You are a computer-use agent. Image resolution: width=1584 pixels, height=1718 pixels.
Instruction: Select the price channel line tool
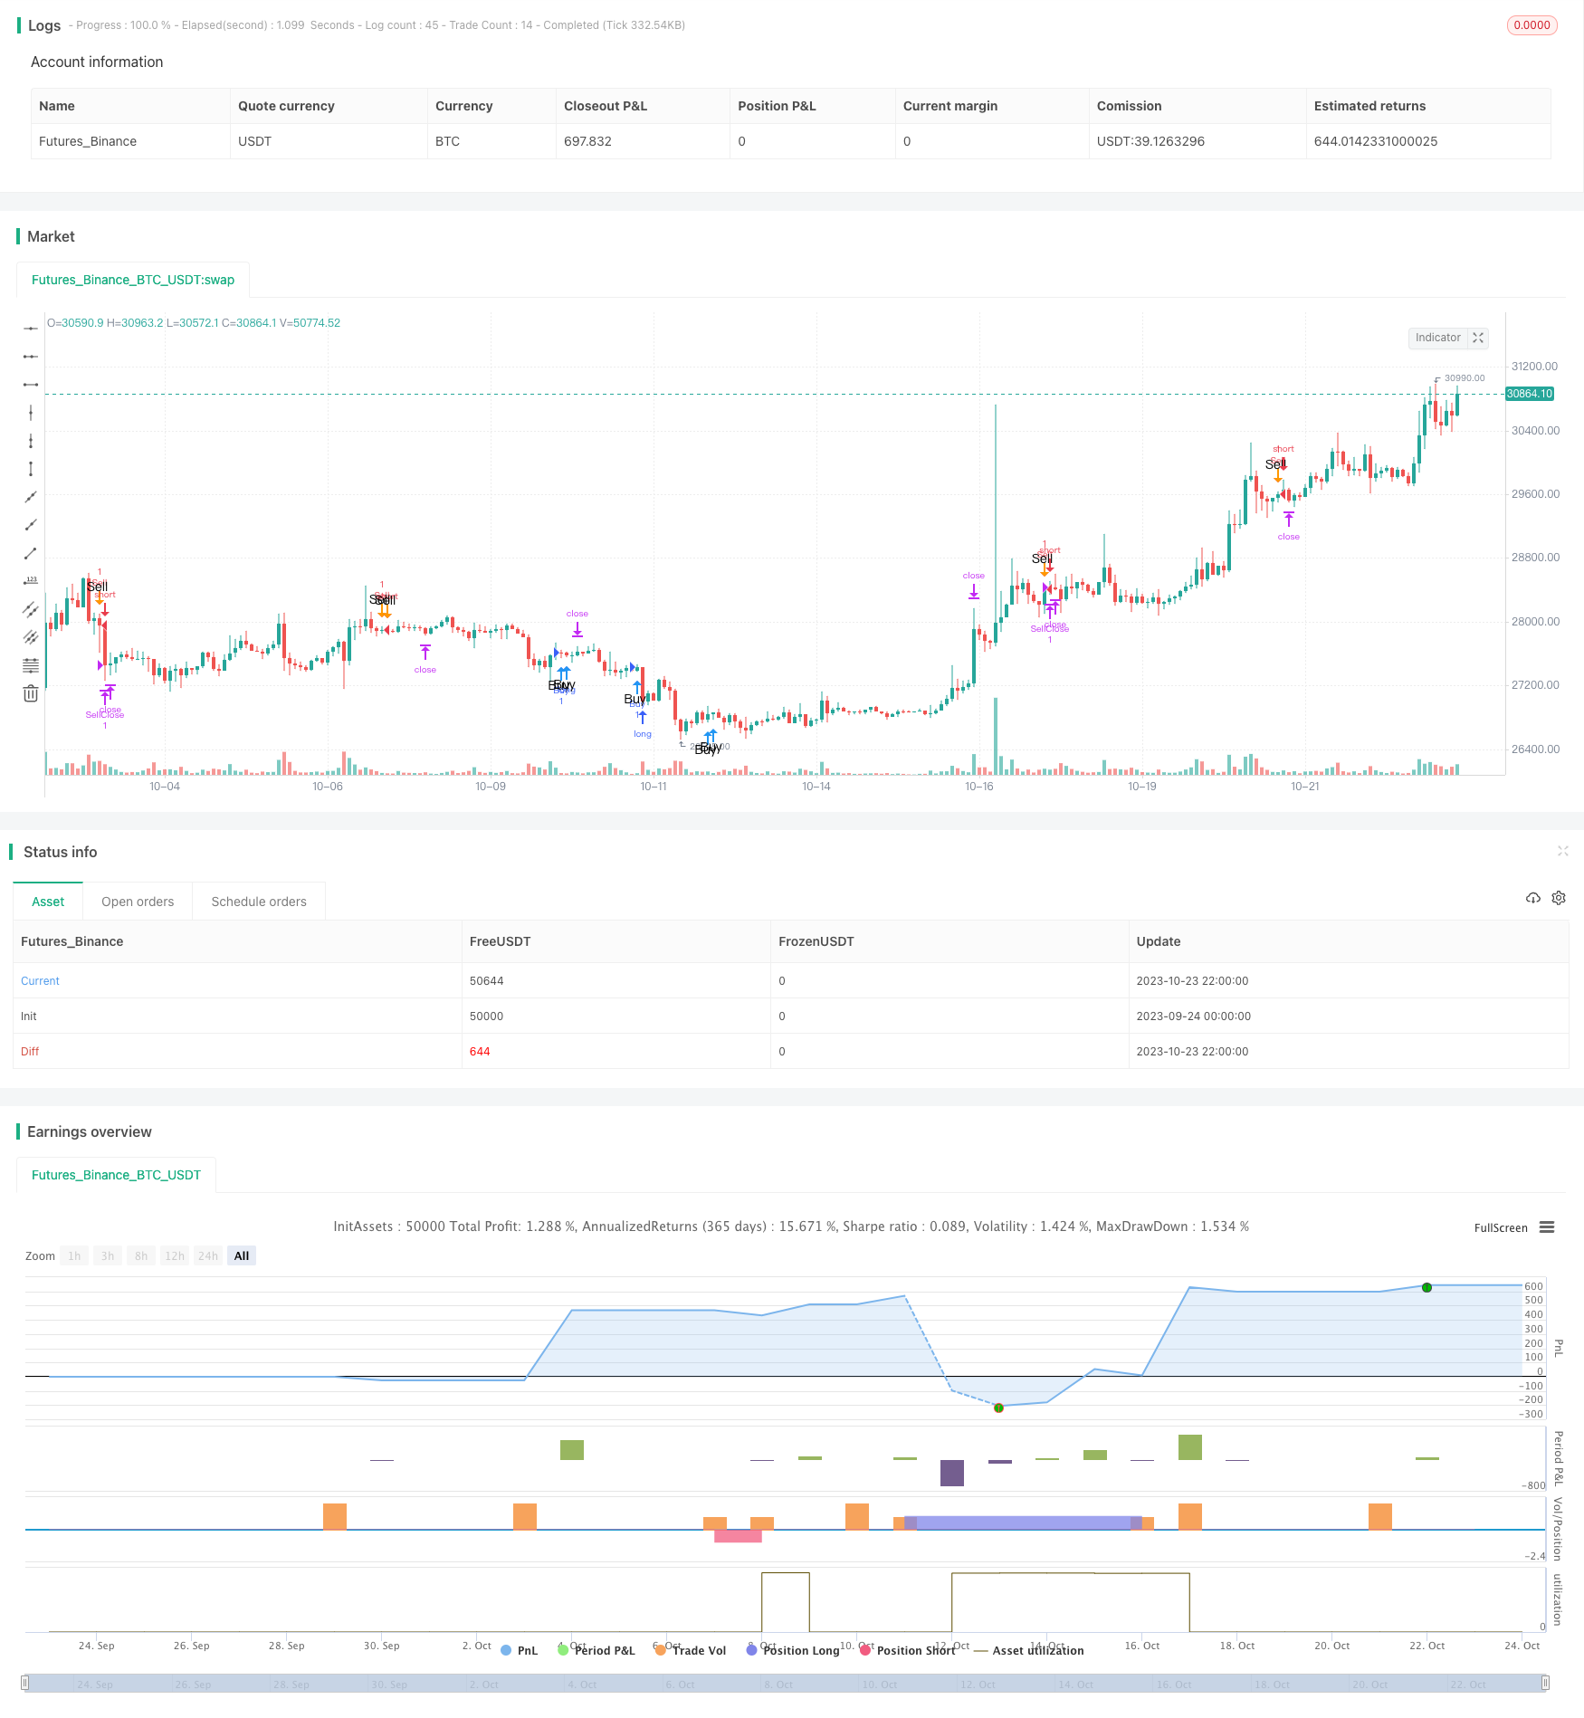coord(31,609)
